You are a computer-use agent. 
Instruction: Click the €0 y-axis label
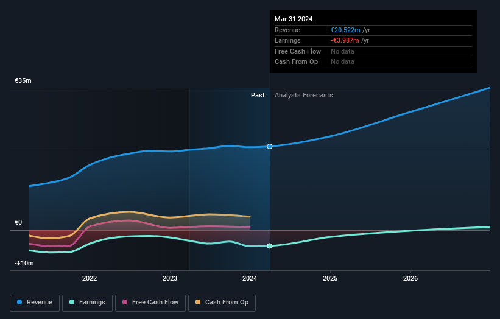[18, 222]
